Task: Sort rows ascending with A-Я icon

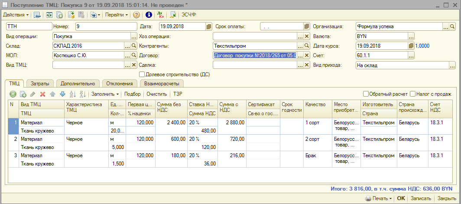Action: click(x=72, y=94)
